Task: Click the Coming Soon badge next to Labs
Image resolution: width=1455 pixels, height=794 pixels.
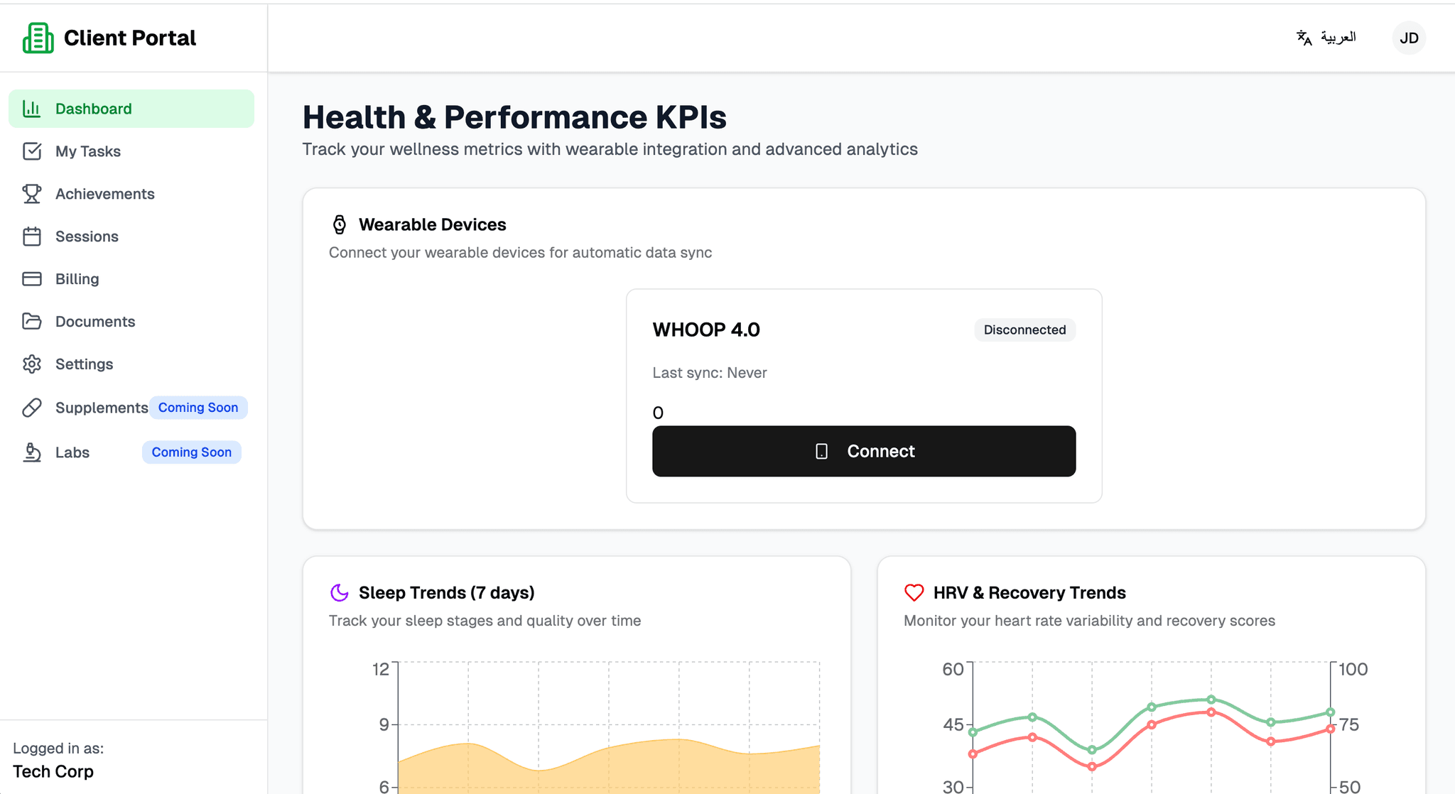Action: (x=191, y=452)
